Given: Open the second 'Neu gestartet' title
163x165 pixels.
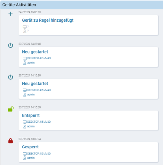Looking at the screenshot, I should tap(35, 84).
